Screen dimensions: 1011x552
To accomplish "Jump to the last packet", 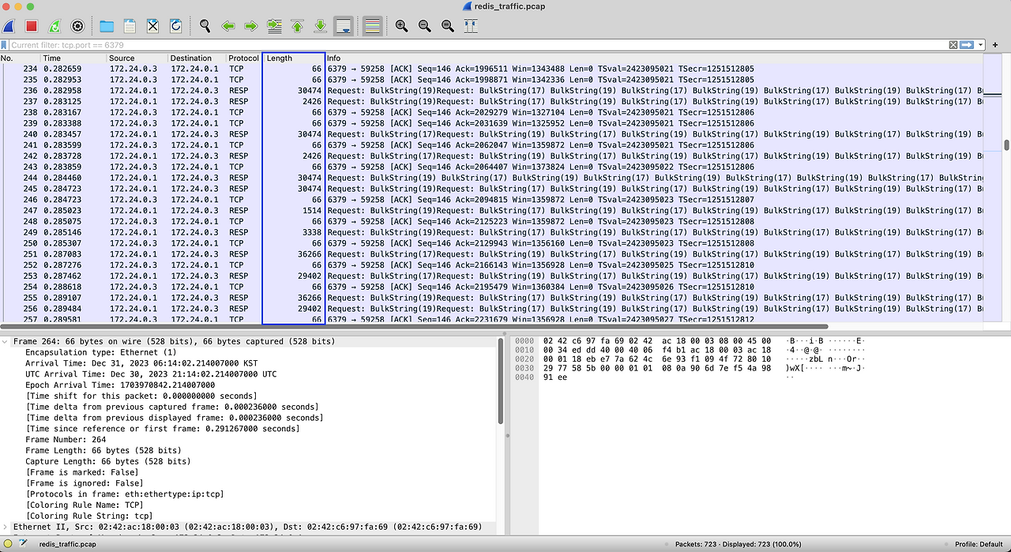I will [320, 26].
